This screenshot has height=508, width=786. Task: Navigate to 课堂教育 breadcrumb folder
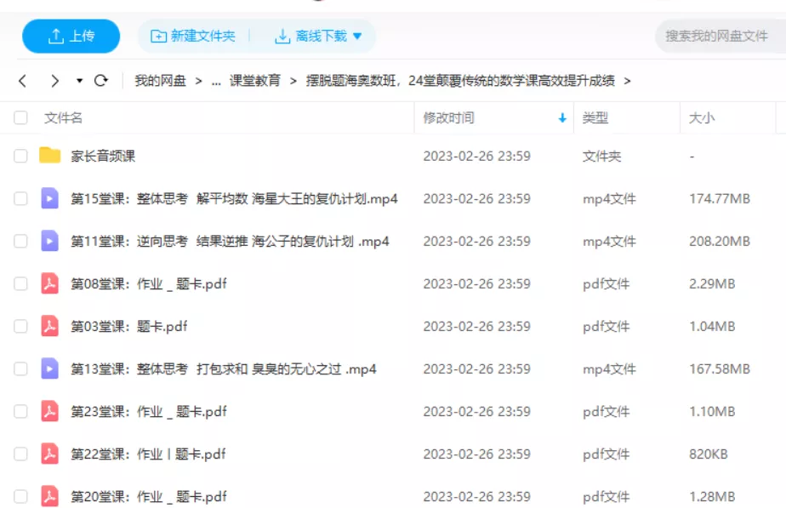tap(255, 81)
